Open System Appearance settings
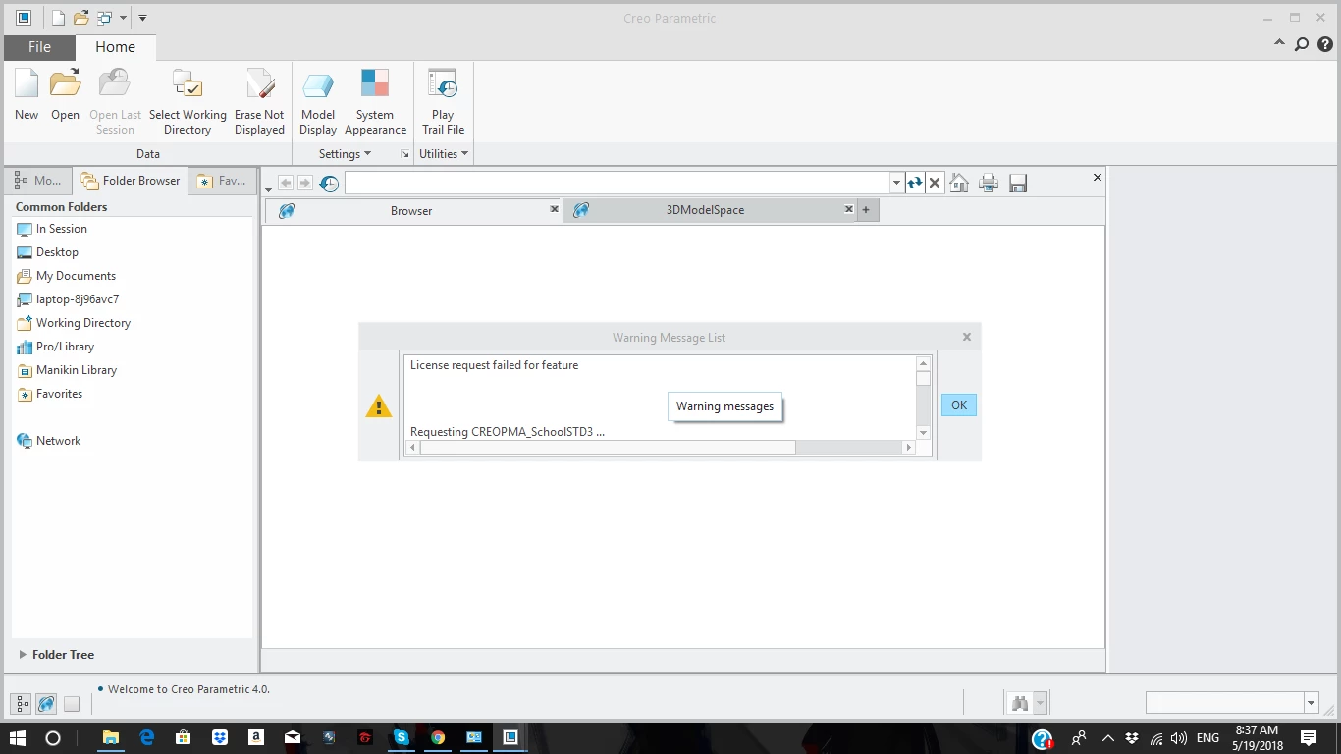Image resolution: width=1341 pixels, height=754 pixels. pos(375,101)
